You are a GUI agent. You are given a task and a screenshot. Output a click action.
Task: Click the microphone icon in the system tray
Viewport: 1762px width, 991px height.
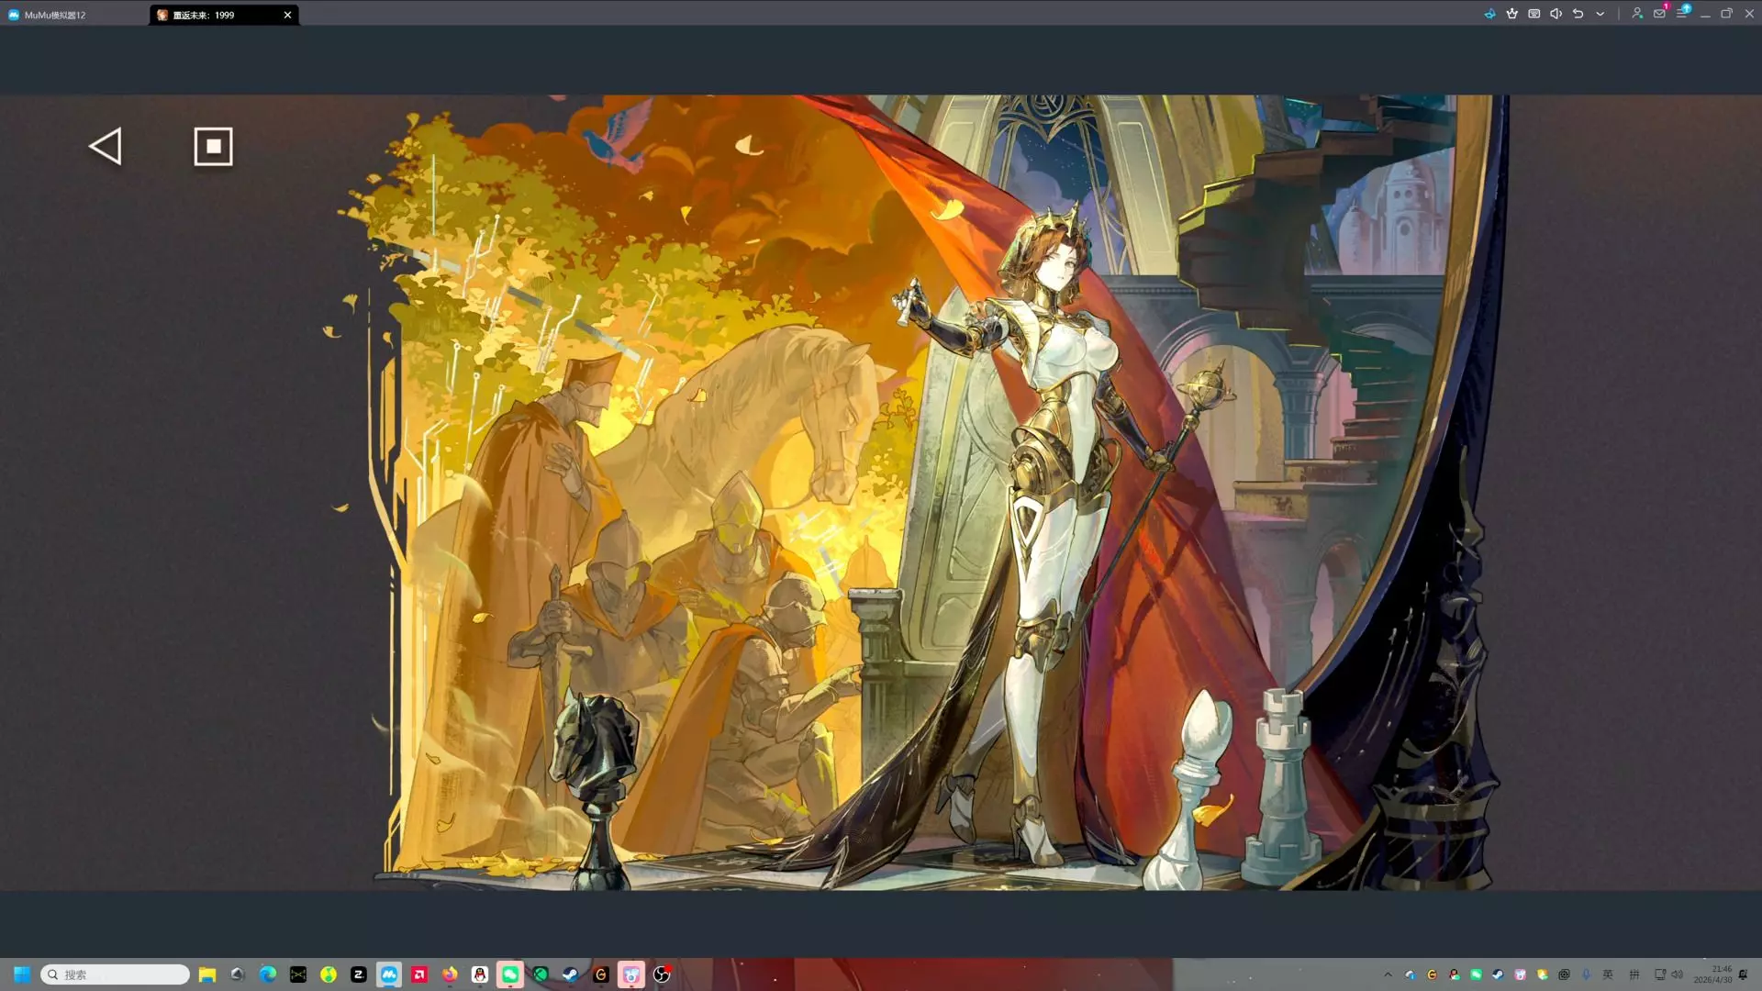(x=1586, y=974)
